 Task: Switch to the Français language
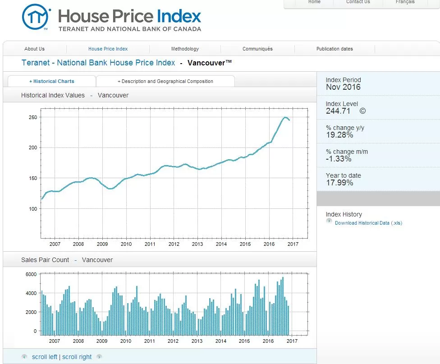click(405, 2)
